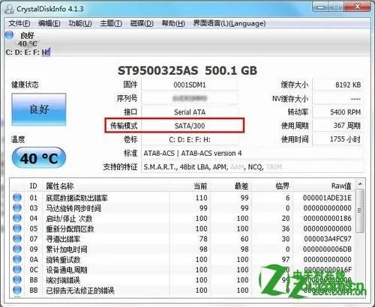375x307 pixels.
Task: Click the rotation rate field 5400 RPM
Action: click(x=337, y=112)
